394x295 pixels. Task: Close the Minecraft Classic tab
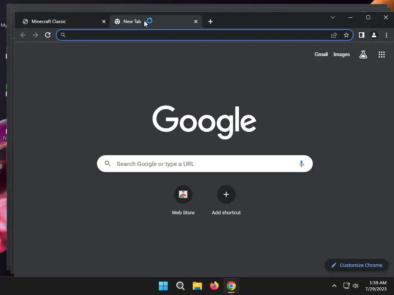[104, 22]
